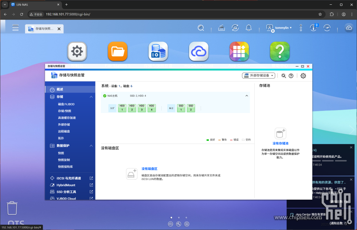Open 拓扑 in the sidebar

tap(61, 138)
